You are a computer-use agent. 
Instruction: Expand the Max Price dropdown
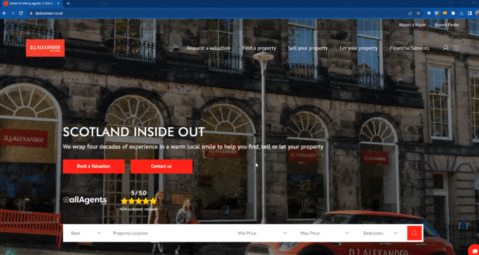point(324,233)
